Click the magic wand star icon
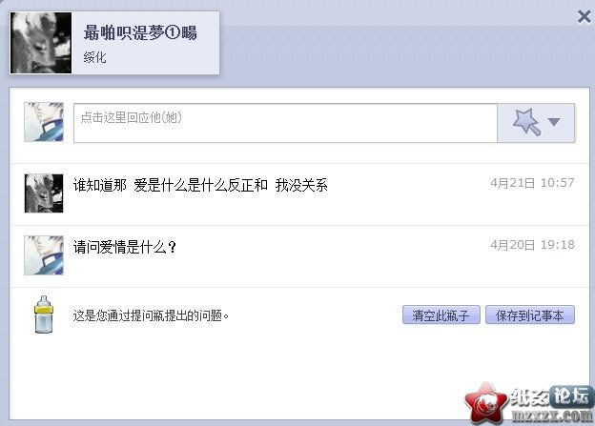The height and width of the screenshot is (426, 595). click(526, 122)
